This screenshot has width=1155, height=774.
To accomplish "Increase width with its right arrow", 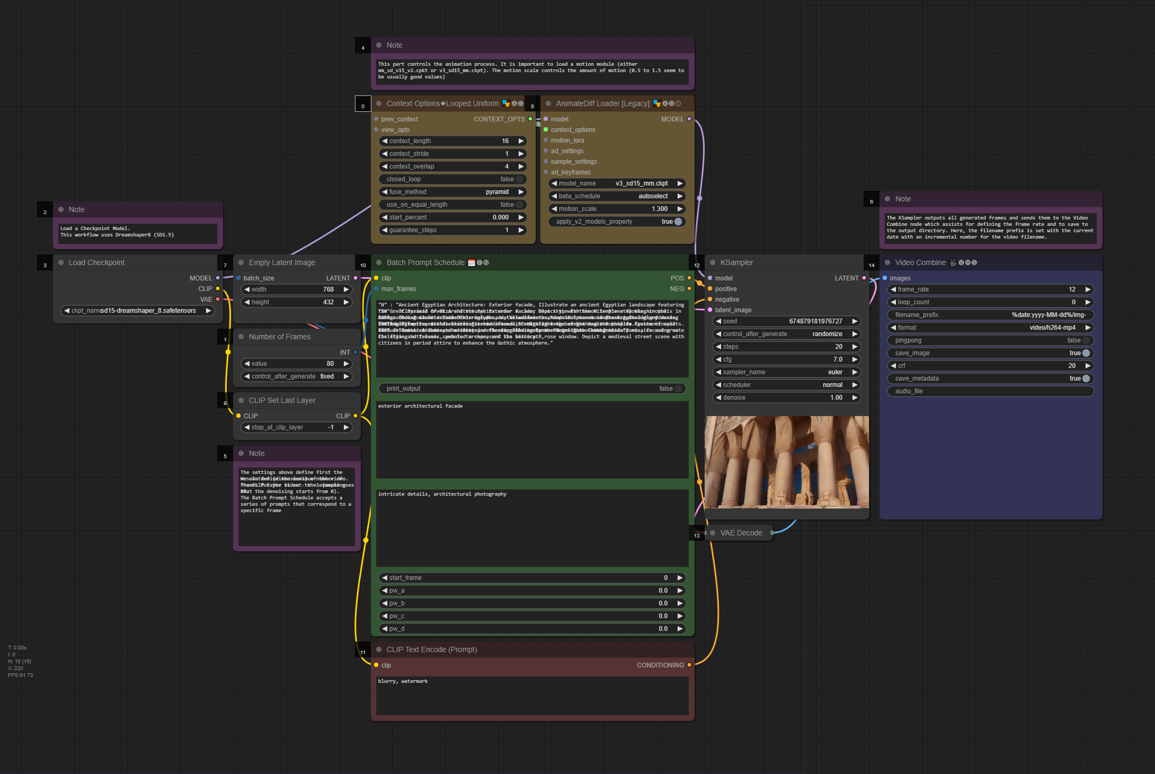I will (x=346, y=289).
